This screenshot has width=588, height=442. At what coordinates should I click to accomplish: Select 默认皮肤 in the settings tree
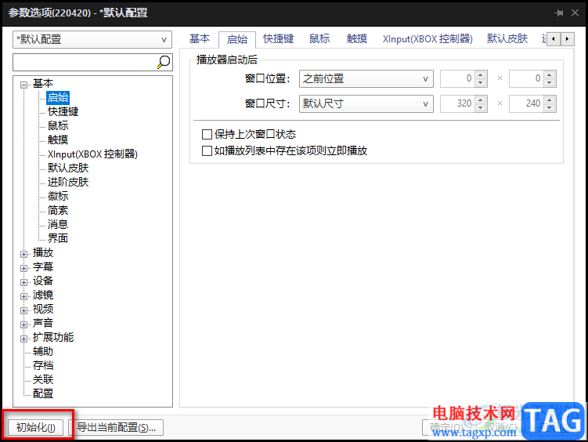[68, 168]
